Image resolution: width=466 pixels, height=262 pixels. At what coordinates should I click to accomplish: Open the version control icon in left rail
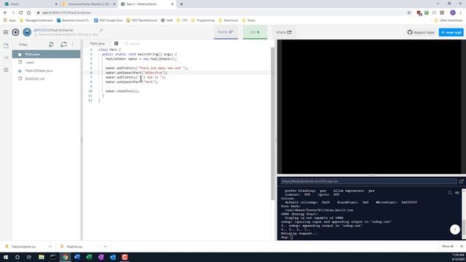(6, 57)
